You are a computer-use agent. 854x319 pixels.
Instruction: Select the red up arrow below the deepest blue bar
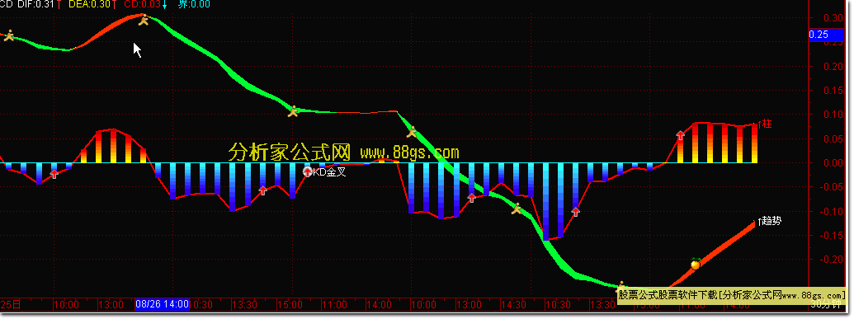tap(576, 212)
